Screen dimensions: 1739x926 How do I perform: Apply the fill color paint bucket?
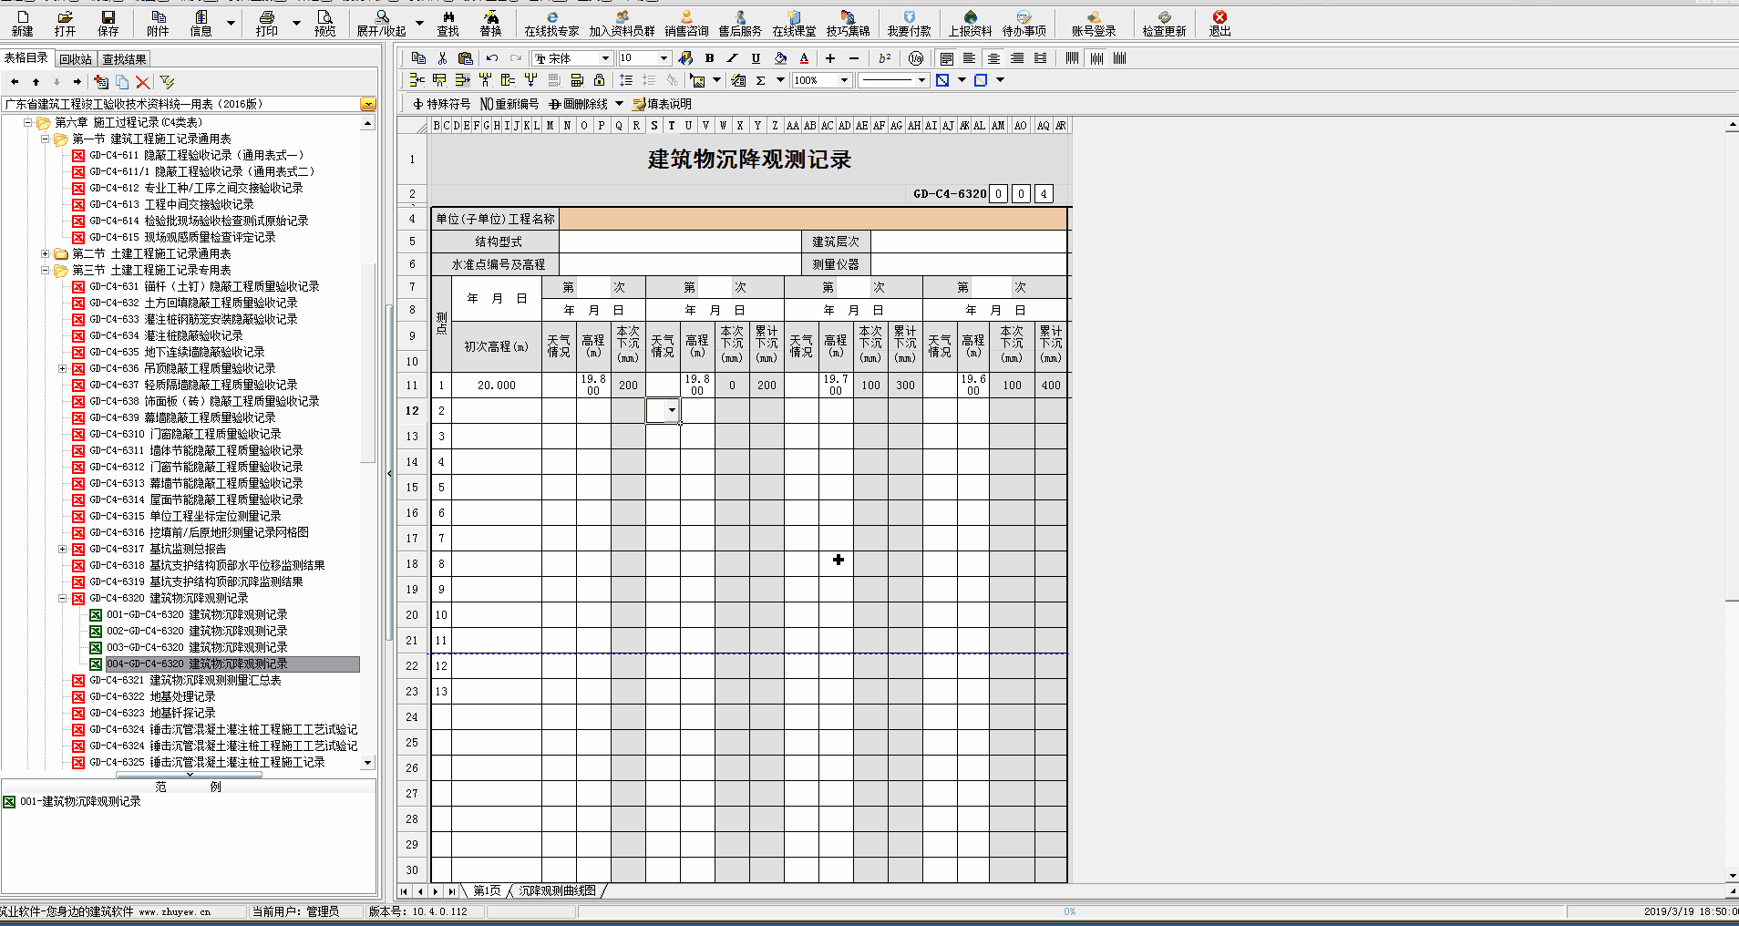(x=780, y=58)
